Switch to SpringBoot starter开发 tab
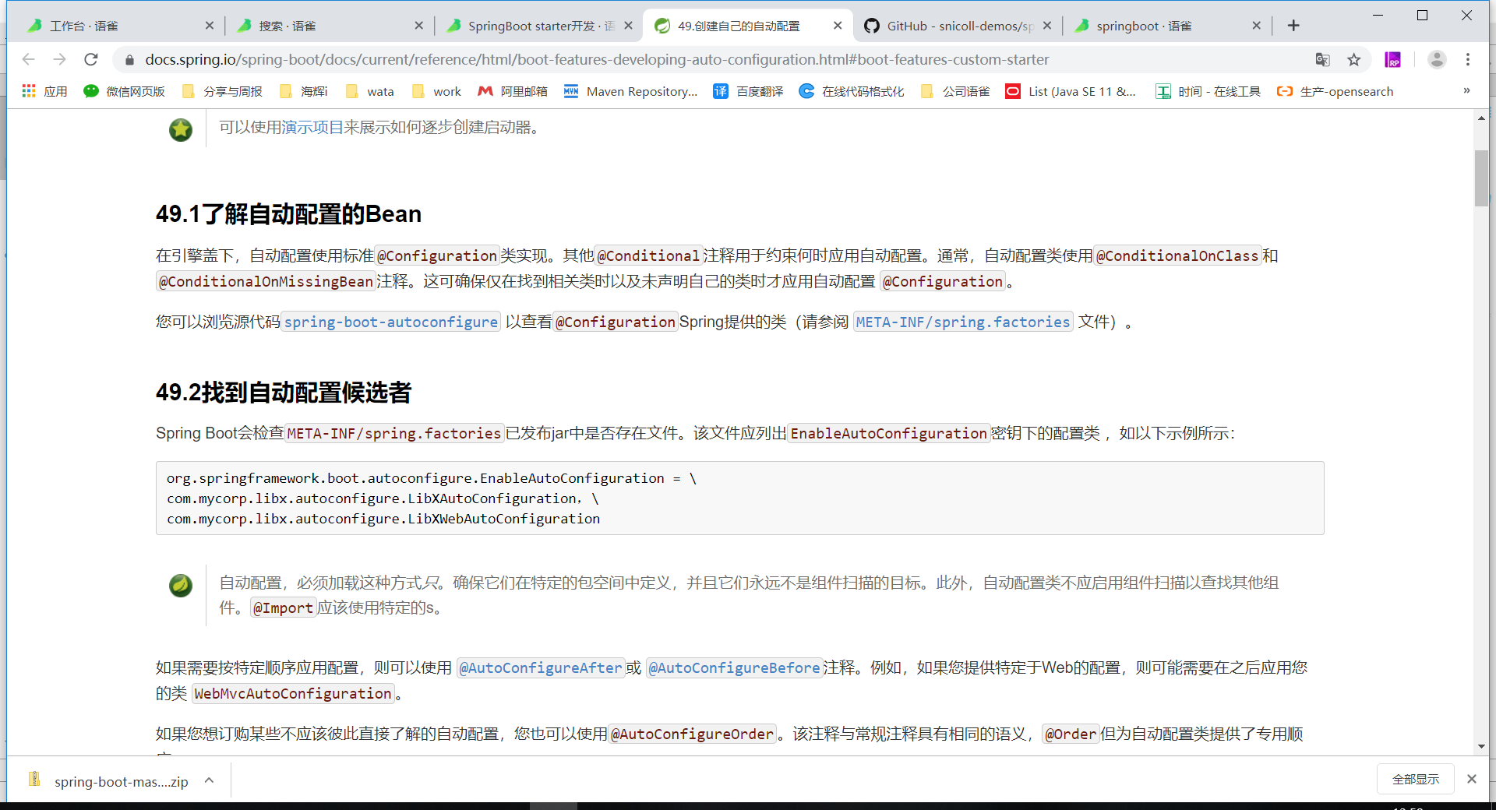Image resolution: width=1496 pixels, height=810 pixels. click(x=539, y=26)
